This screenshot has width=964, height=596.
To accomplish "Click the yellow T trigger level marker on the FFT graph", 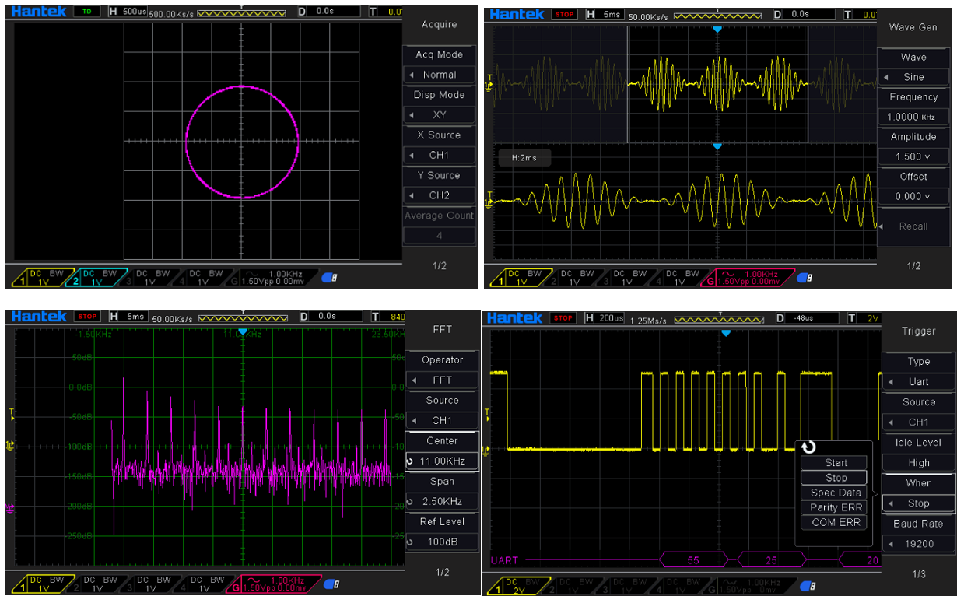I will click(x=12, y=415).
